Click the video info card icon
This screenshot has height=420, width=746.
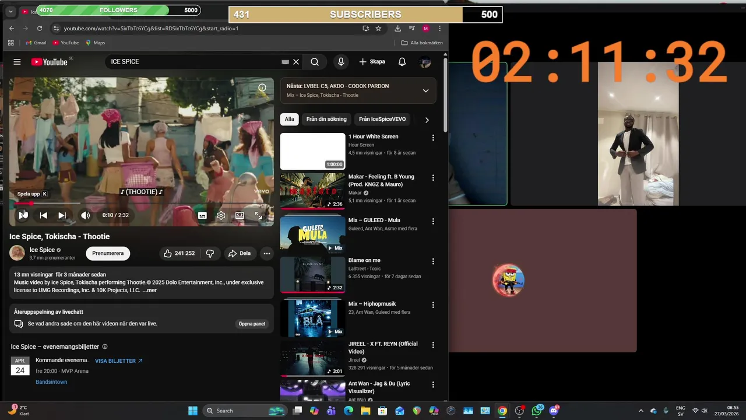click(x=262, y=87)
